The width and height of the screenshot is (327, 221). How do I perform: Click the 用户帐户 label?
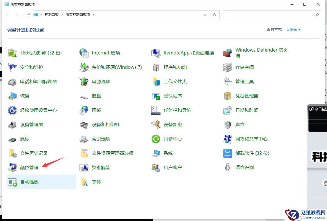pyautogui.click(x=173, y=168)
